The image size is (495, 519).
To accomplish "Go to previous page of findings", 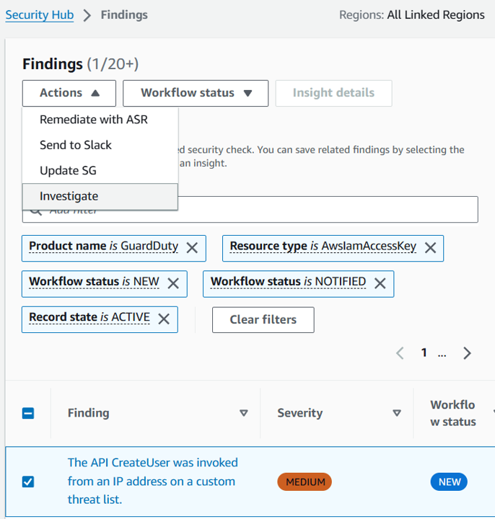I will (x=400, y=353).
